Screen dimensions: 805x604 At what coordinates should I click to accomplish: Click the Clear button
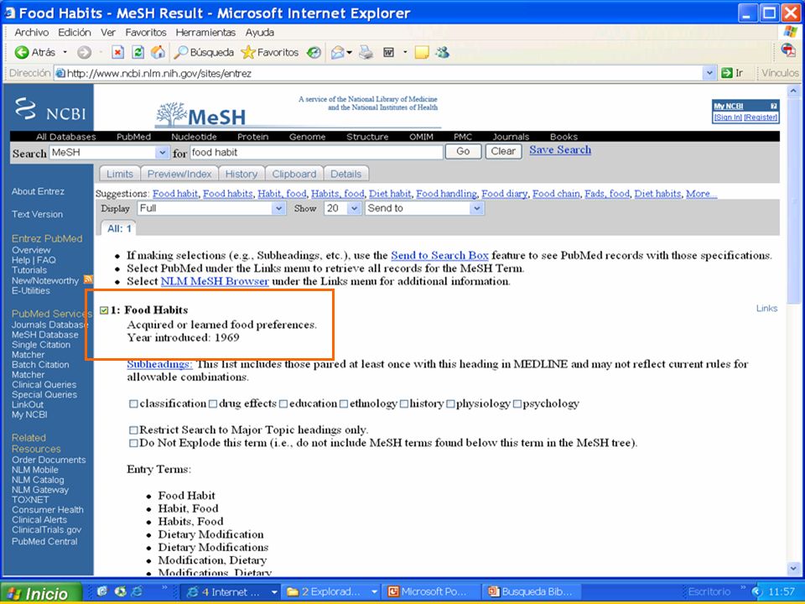tap(503, 152)
